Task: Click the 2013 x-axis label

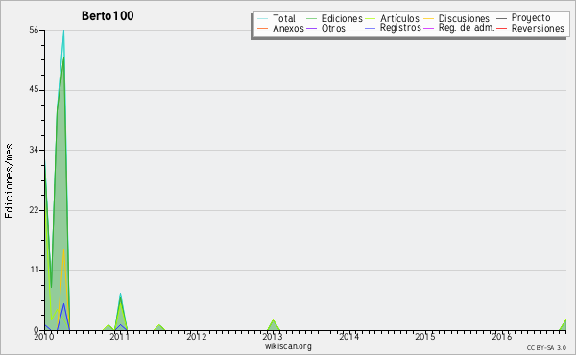Action: click(273, 336)
